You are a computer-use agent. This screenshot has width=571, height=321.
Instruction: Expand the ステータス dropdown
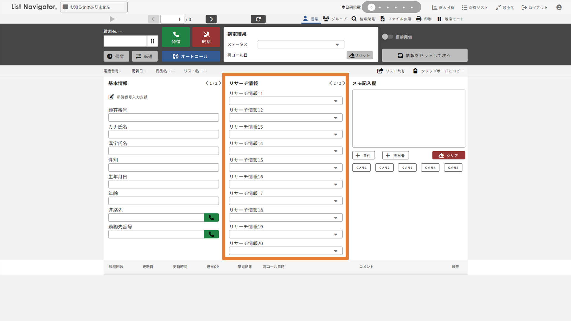[x=301, y=45]
